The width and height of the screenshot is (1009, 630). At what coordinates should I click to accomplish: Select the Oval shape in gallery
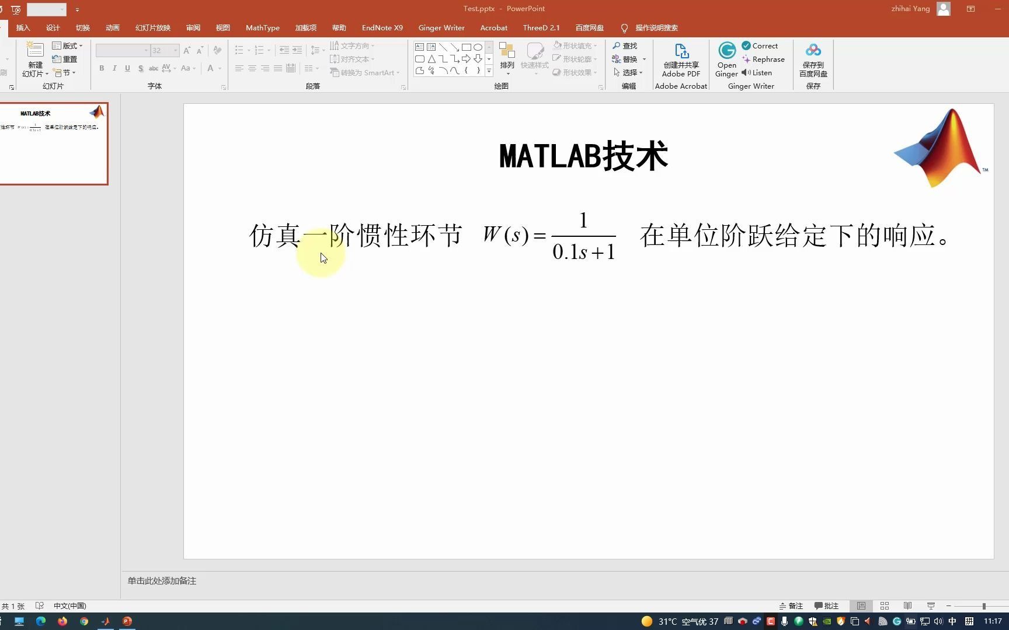click(x=478, y=47)
